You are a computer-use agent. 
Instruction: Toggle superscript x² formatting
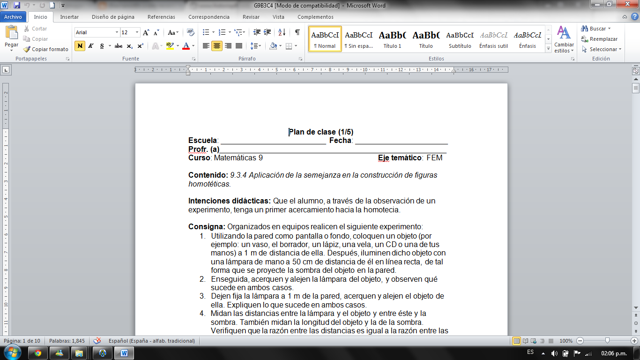(x=140, y=46)
